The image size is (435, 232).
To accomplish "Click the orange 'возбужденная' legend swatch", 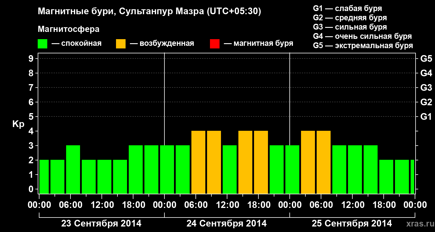I will [121, 44].
